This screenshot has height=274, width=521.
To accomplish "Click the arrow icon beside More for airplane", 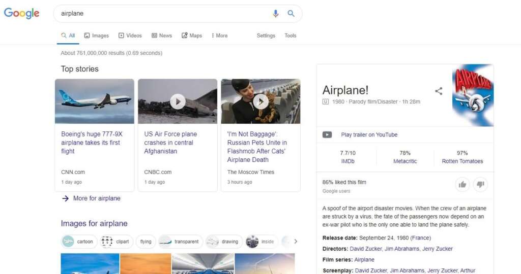I will click(66, 198).
